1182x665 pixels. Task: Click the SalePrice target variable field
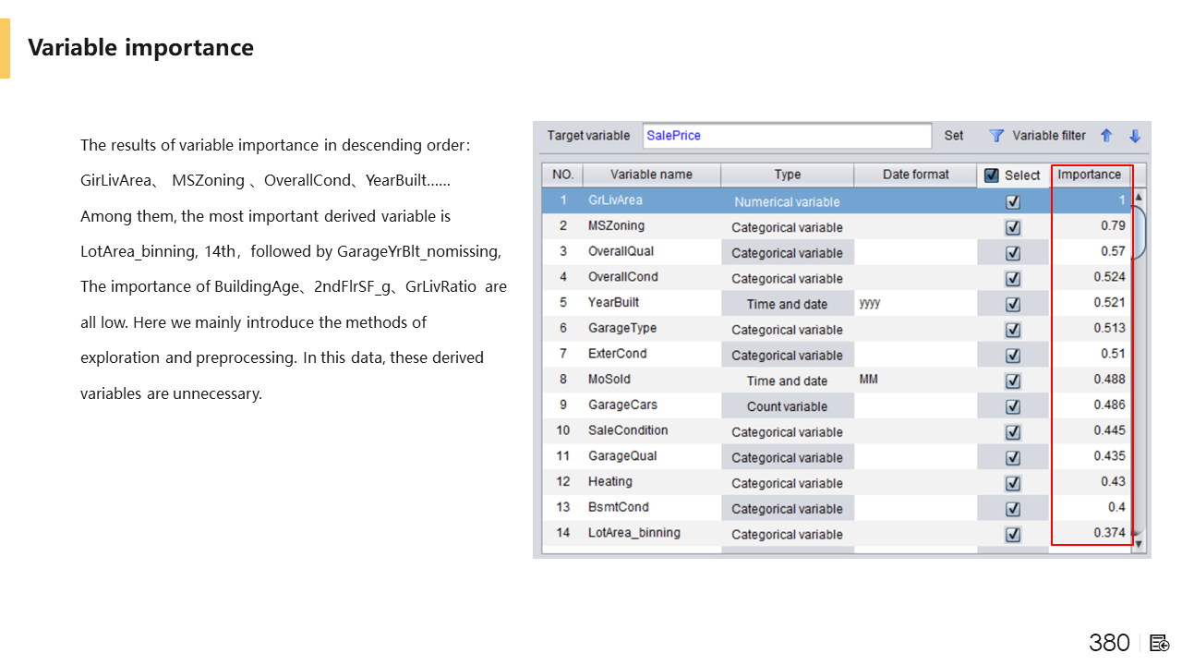(786, 136)
